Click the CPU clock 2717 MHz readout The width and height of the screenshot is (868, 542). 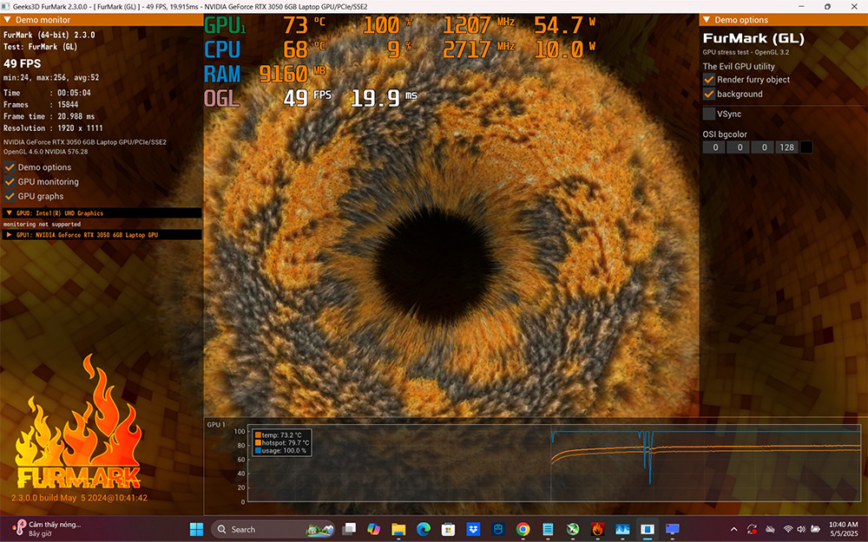coord(479,49)
